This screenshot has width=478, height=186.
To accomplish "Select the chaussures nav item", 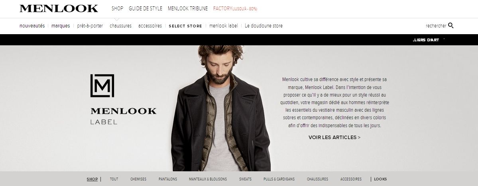I will 121,26.
